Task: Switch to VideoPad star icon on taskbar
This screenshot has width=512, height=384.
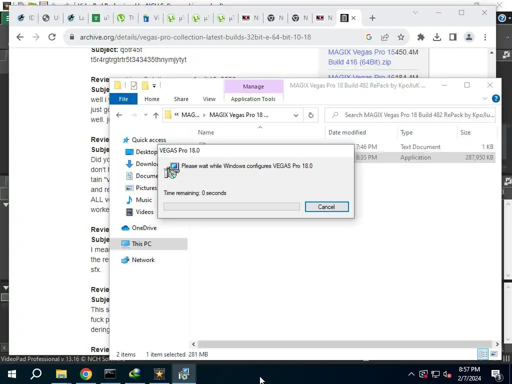Action: 159,374
